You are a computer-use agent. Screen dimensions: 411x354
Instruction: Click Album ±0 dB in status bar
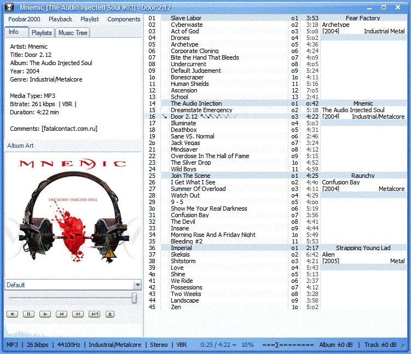336,345
